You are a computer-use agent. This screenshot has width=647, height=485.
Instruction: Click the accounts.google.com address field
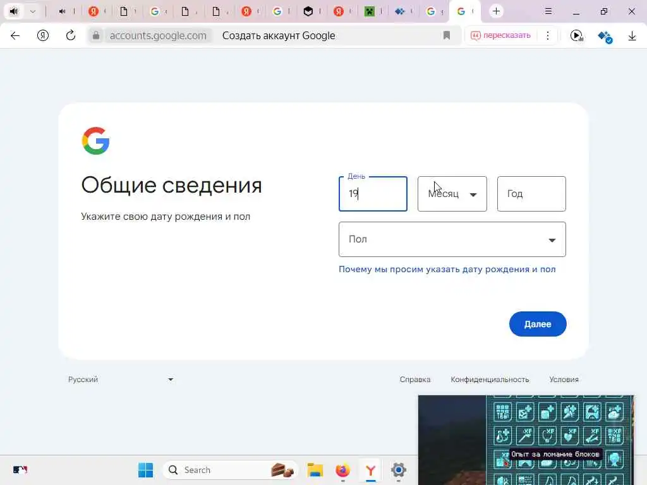click(x=158, y=36)
